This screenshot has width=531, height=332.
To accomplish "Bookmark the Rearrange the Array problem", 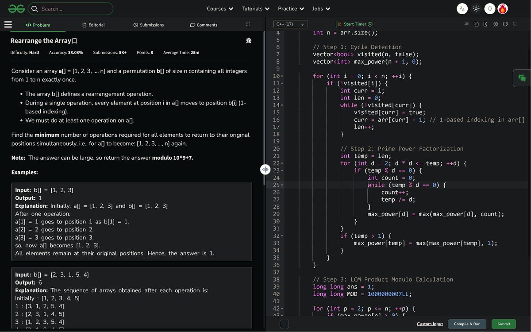I will 74,41.
